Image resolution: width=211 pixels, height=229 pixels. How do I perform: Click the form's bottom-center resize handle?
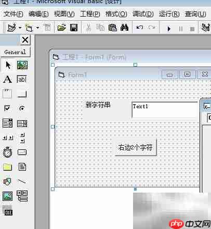click(135, 189)
